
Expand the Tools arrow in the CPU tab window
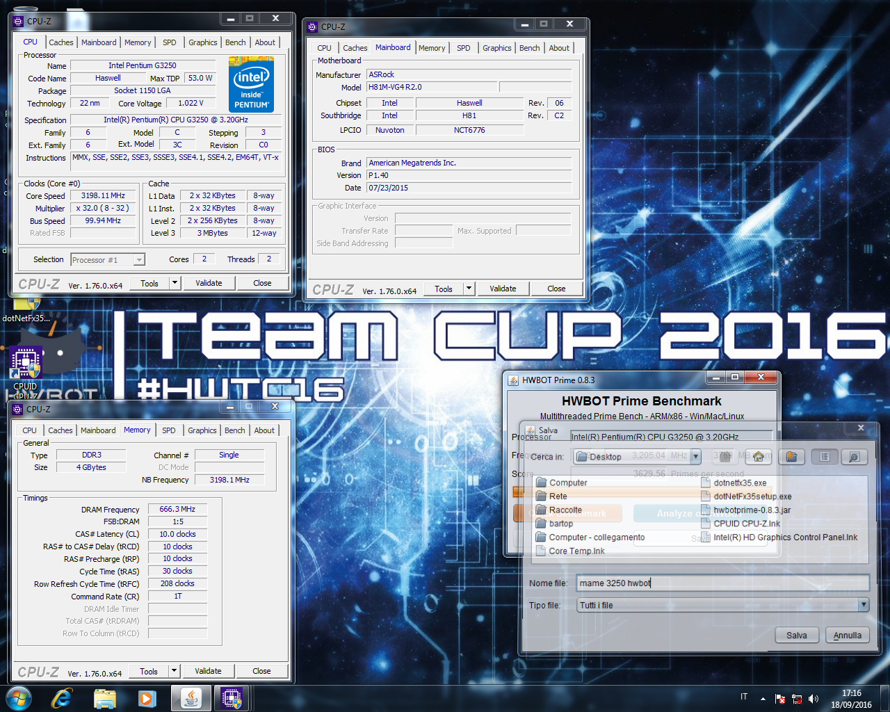pyautogui.click(x=175, y=283)
